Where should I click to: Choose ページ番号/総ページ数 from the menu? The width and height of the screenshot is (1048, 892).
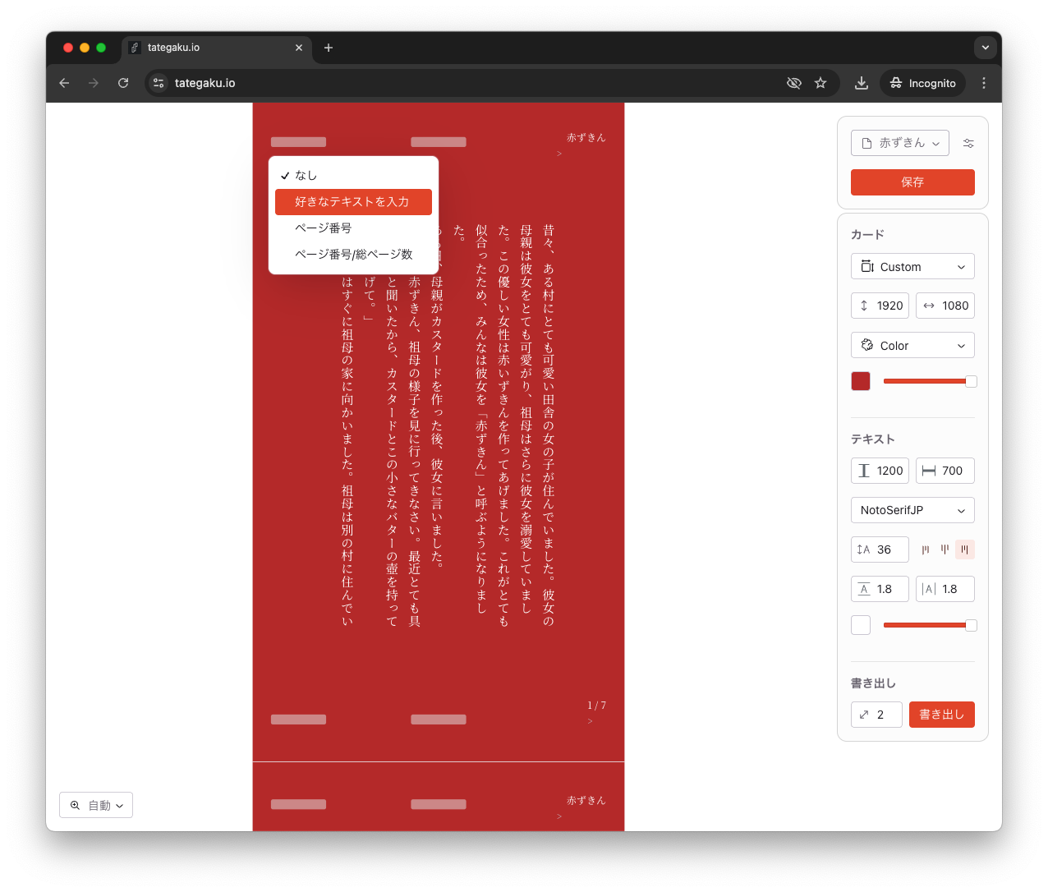[355, 254]
